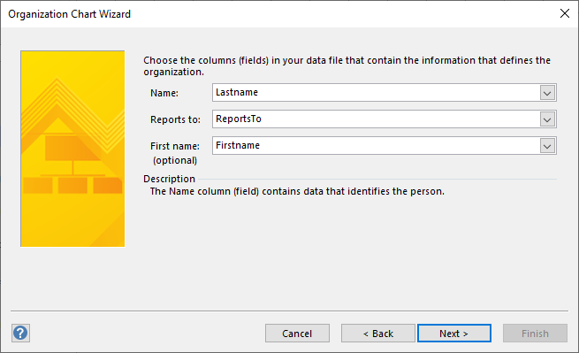The width and height of the screenshot is (579, 353).
Task: Click the greyed-out Finish button
Action: (x=535, y=334)
